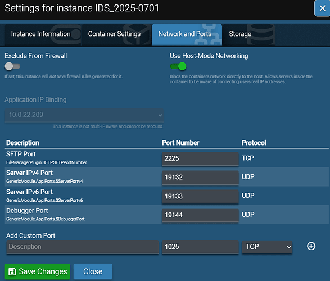Switch to the Container Settings tab
The image size is (330, 281).
pos(116,34)
